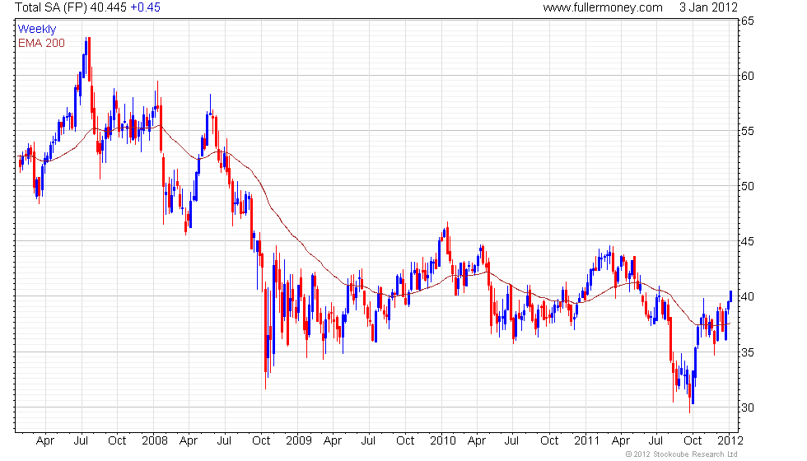This screenshot has height=461, width=807.
Task: Click the tallest candle peaking near 63
Action: click(89, 59)
